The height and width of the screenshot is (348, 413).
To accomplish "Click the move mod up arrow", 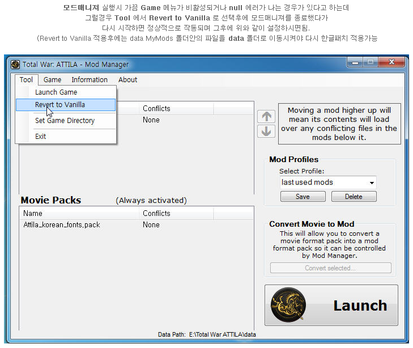I will pyautogui.click(x=266, y=116).
